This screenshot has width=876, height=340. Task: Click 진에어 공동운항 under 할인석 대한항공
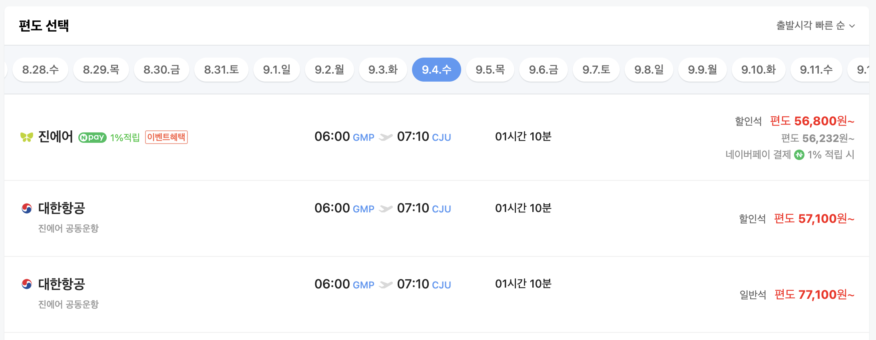click(x=68, y=228)
